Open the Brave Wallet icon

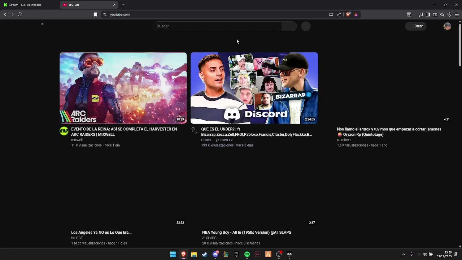pos(435,14)
